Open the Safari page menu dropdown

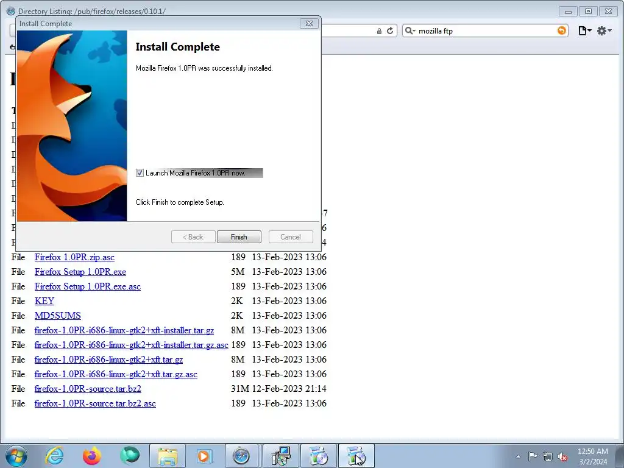584,30
